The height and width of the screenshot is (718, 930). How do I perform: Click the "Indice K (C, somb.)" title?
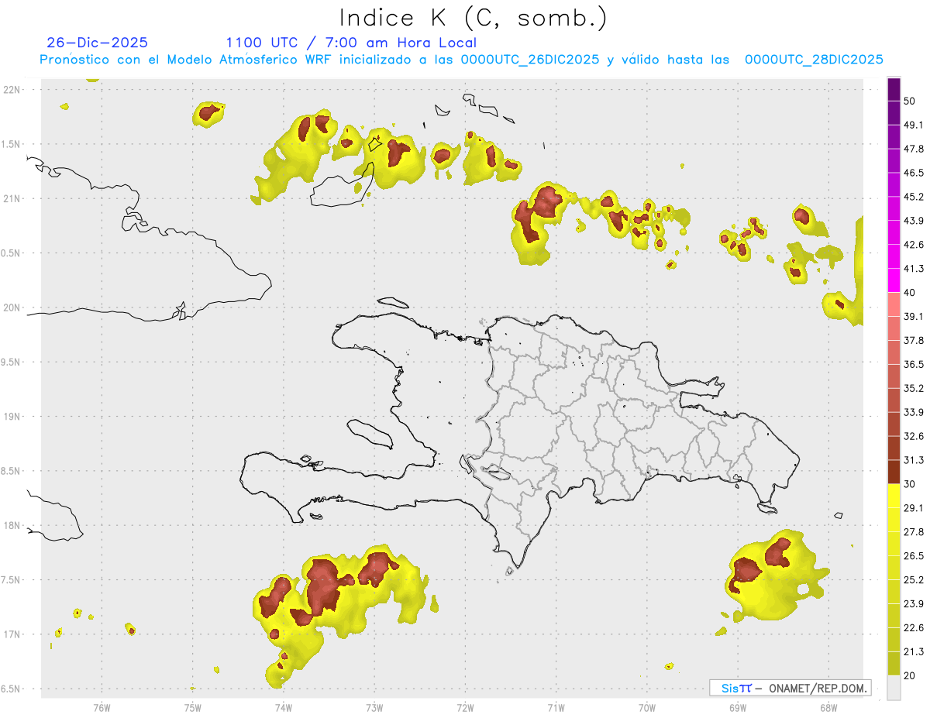pyautogui.click(x=474, y=18)
